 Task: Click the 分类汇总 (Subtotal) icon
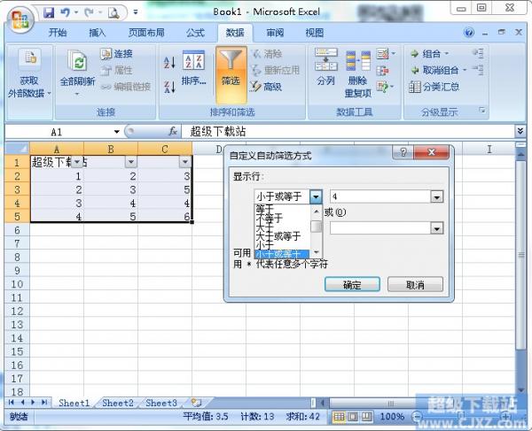pos(434,87)
